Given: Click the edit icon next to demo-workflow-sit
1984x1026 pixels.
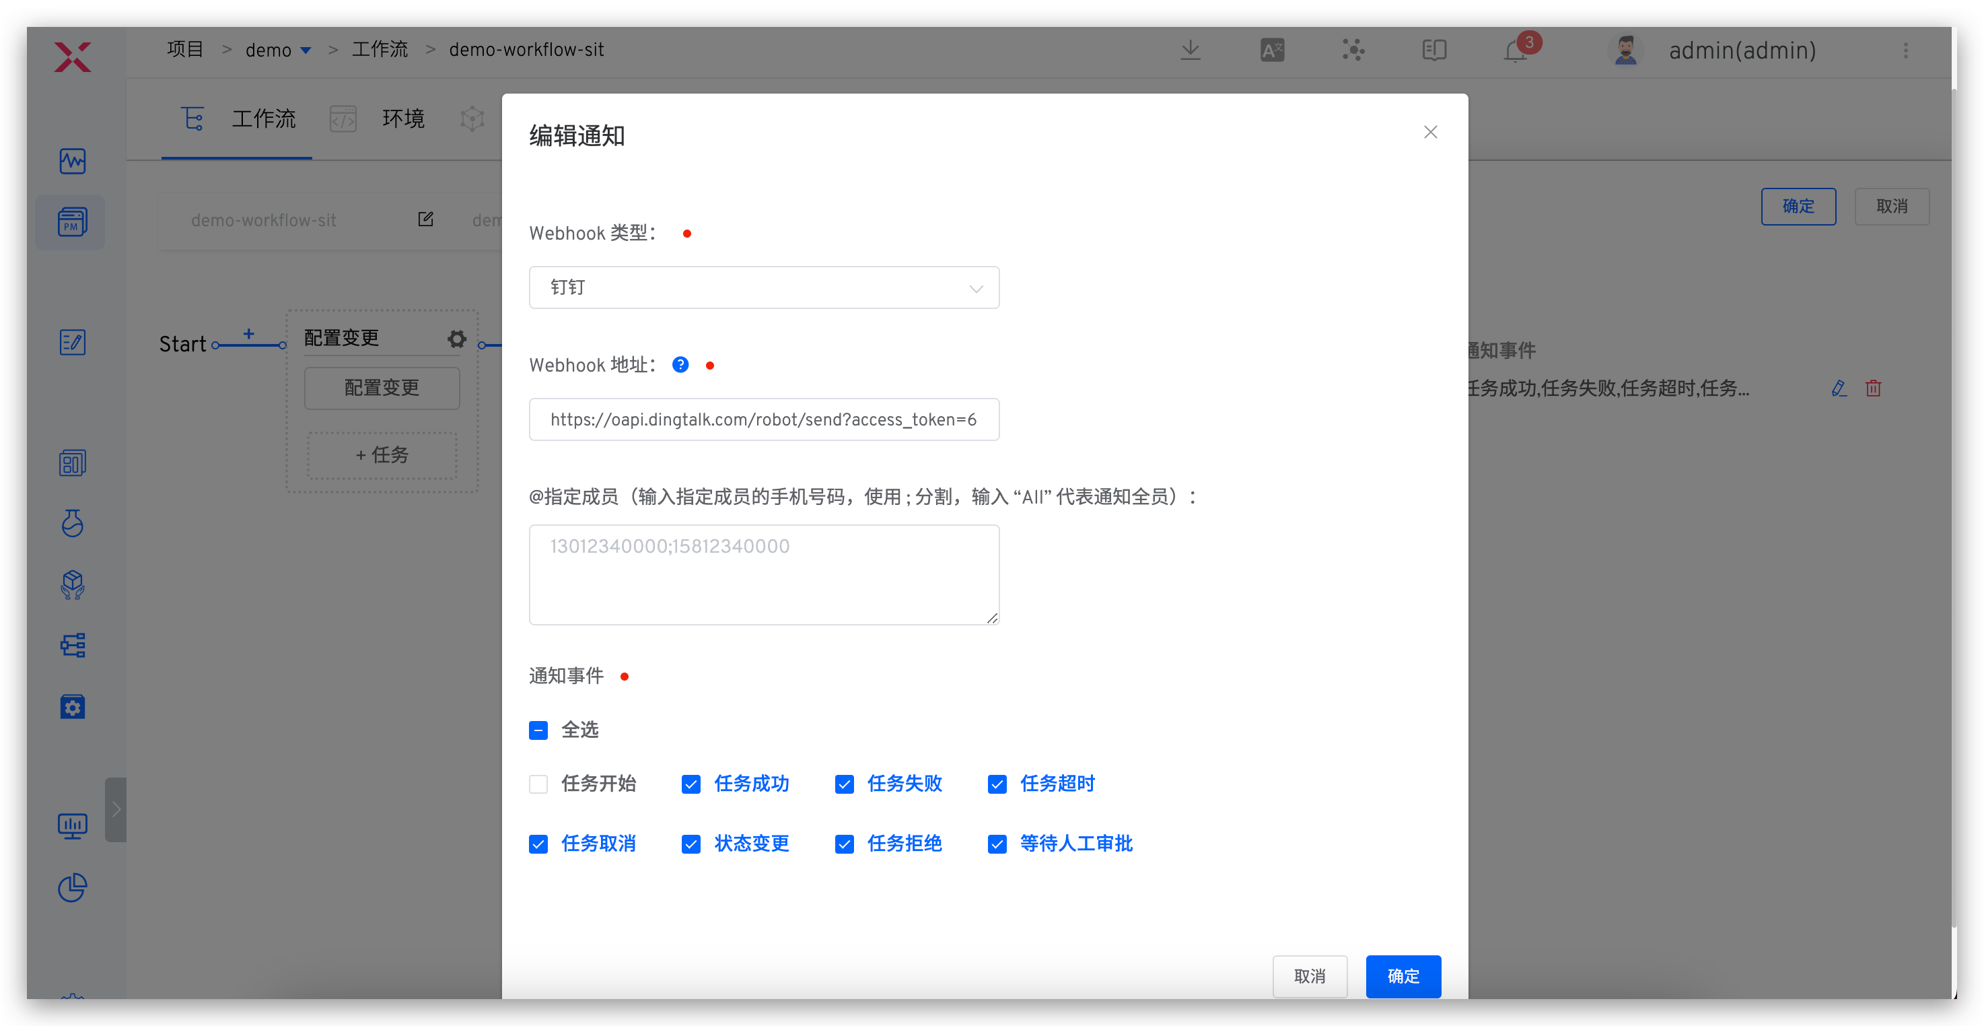Looking at the screenshot, I should pyautogui.click(x=425, y=219).
